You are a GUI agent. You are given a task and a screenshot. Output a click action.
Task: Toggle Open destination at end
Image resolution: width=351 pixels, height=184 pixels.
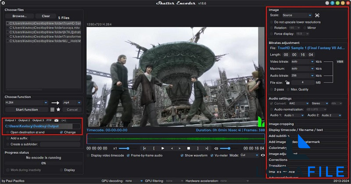click(8, 132)
